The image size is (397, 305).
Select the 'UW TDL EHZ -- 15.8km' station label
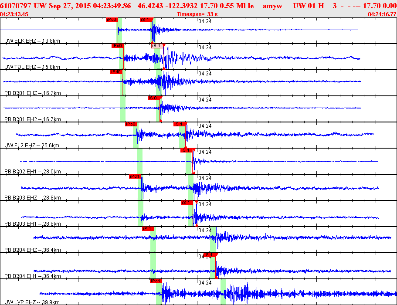(32, 67)
